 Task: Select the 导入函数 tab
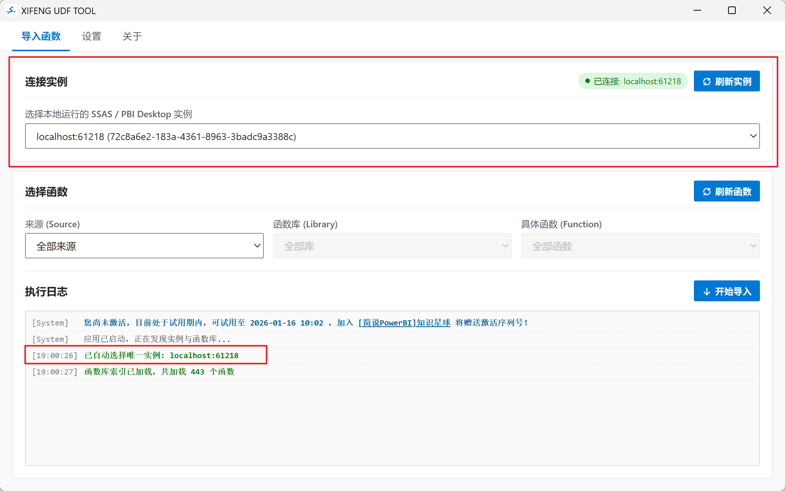click(x=41, y=36)
